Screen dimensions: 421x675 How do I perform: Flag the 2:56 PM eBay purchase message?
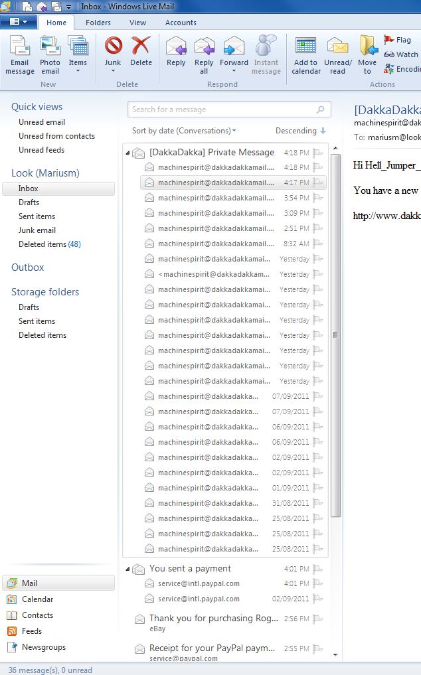click(x=318, y=619)
